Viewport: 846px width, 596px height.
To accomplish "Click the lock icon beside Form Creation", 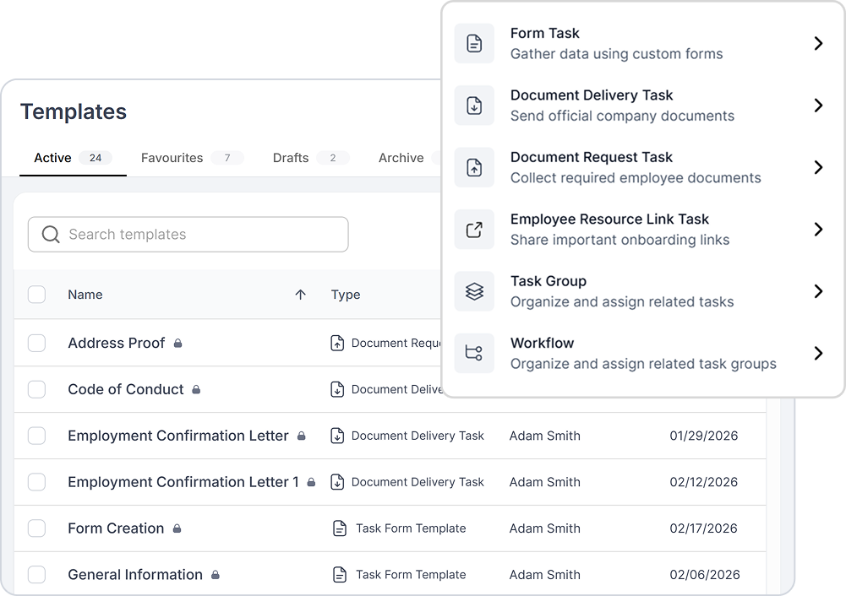I will [177, 528].
